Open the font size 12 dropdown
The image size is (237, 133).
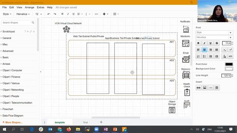point(39,14)
